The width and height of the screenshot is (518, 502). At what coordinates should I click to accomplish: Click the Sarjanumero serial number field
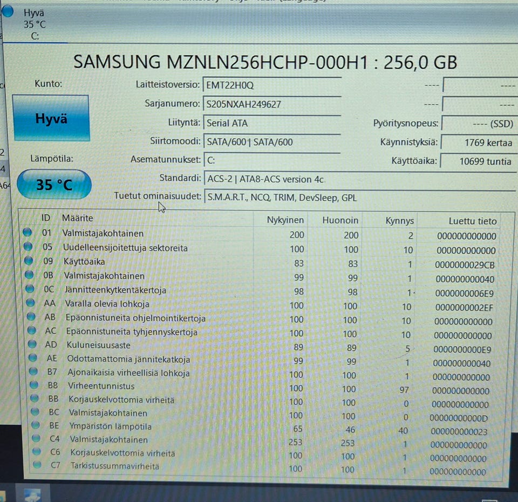272,104
